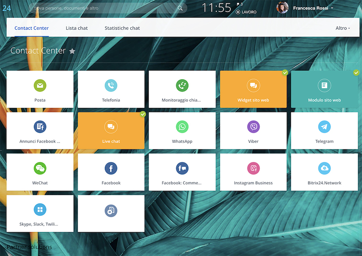Expand the Altro dropdown menu
Viewport: 362px width, 256px height.
(x=343, y=28)
